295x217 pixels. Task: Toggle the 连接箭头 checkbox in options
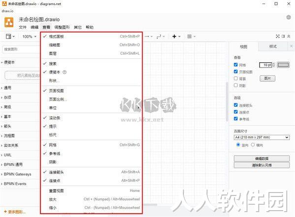(x=236, y=105)
